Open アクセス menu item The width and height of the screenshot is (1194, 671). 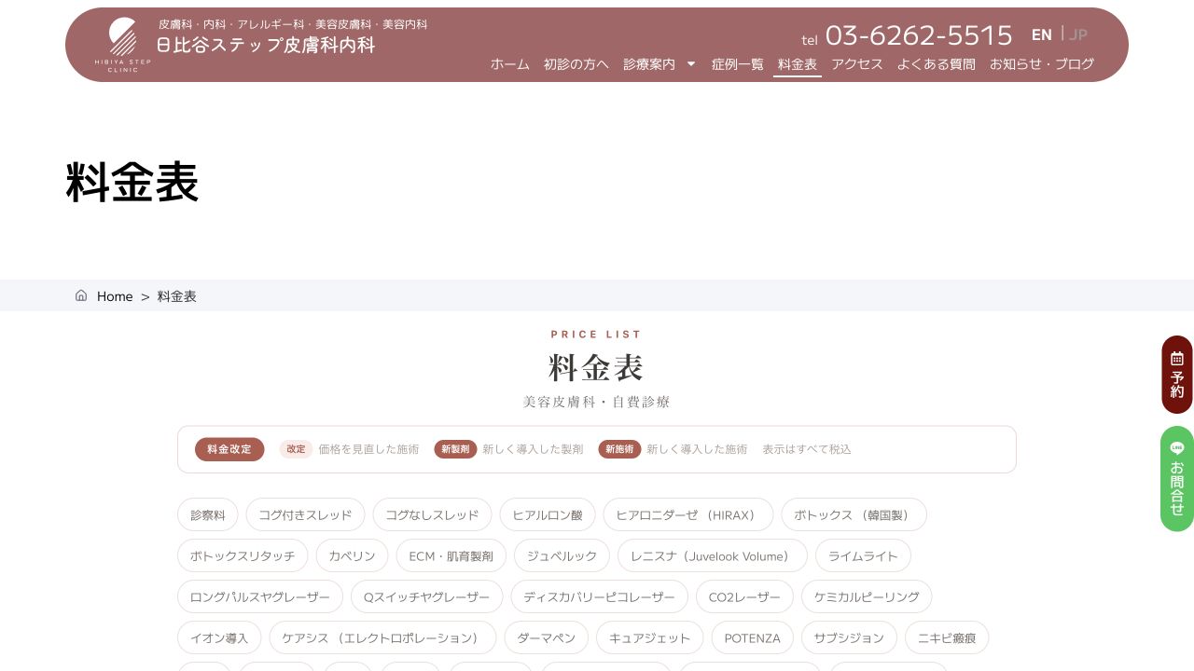pyautogui.click(x=857, y=64)
